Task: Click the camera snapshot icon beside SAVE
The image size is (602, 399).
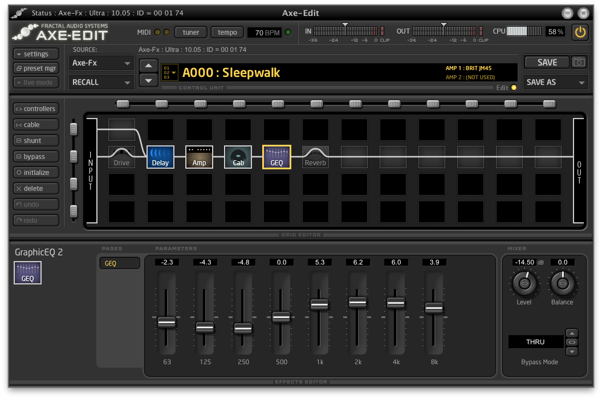Action: pos(580,62)
